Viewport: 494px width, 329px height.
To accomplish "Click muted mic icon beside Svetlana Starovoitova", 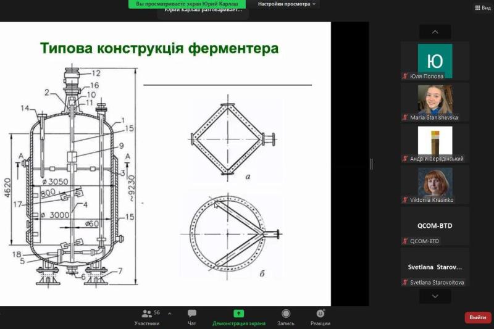I will 405,283.
